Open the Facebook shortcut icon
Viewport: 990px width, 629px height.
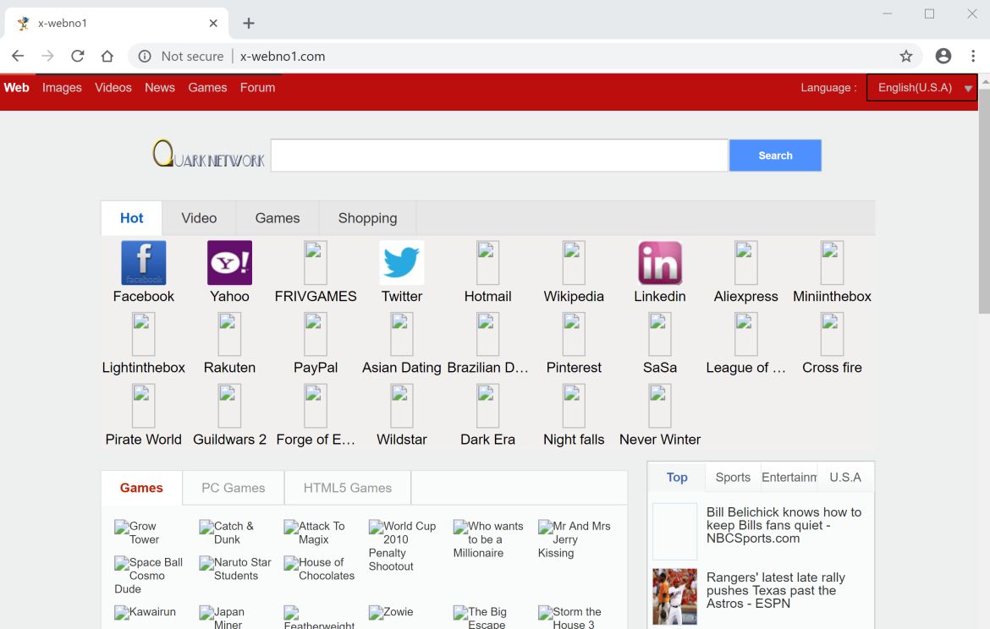pyautogui.click(x=144, y=263)
